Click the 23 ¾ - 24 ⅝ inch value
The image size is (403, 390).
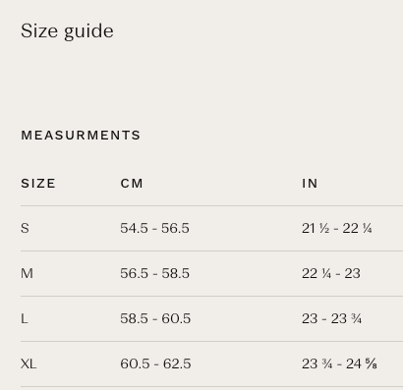click(339, 363)
